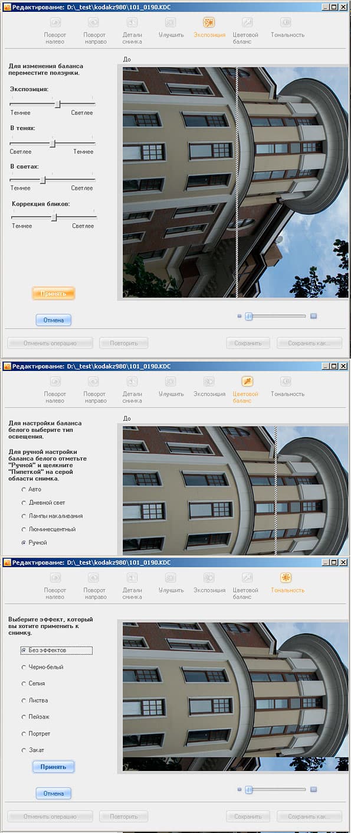Click zoom-in icon under preview in exposure sliders window
Screen dimensions: 351x833
coord(313,316)
